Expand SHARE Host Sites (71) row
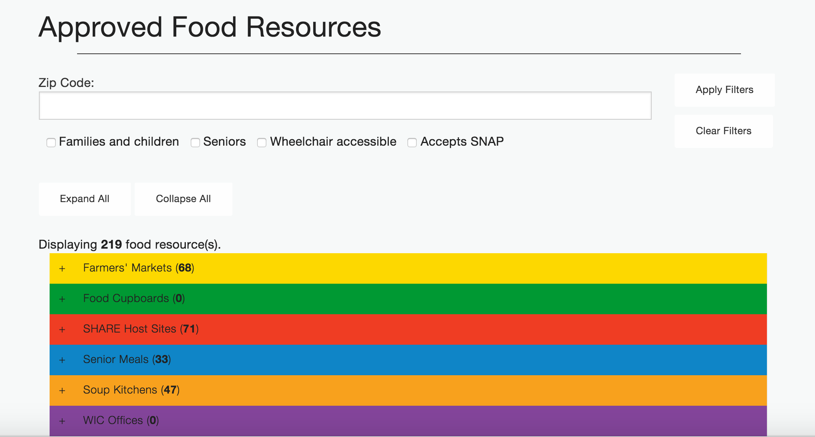Viewport: 815px width, 437px height. (141, 329)
